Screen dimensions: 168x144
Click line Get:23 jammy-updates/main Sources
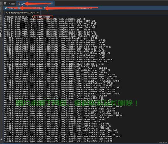[52, 66]
